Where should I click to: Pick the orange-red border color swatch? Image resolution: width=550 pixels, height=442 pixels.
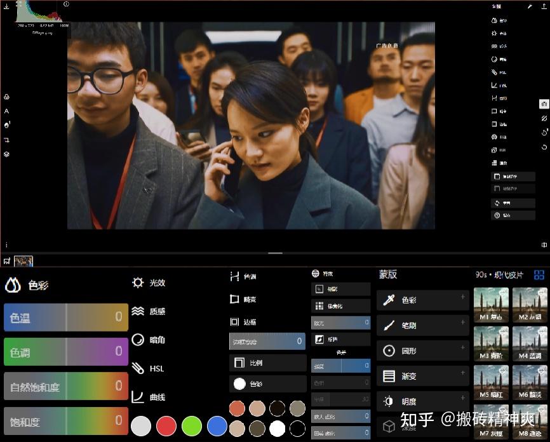237,408
